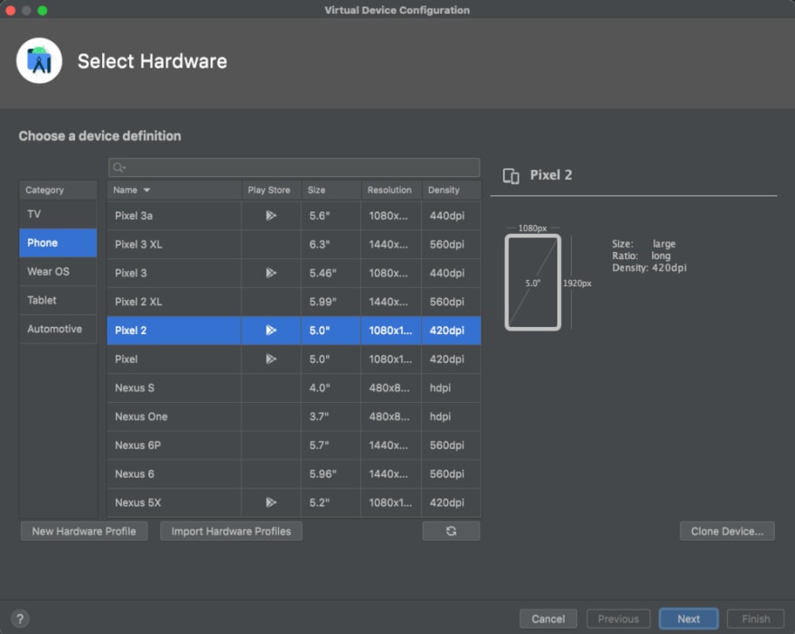Cancel the virtual device configuration

click(x=548, y=619)
